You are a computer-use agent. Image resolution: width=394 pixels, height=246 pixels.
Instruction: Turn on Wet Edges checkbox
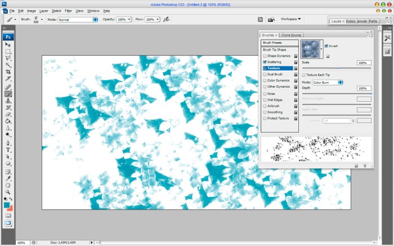(x=265, y=100)
